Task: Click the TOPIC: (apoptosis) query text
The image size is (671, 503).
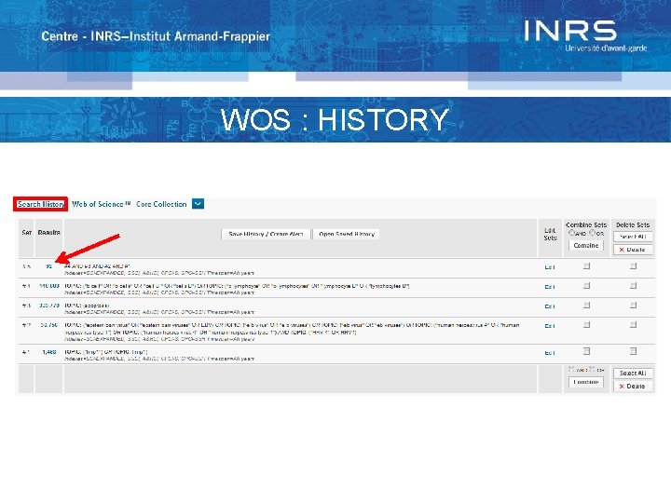Action: 87,306
